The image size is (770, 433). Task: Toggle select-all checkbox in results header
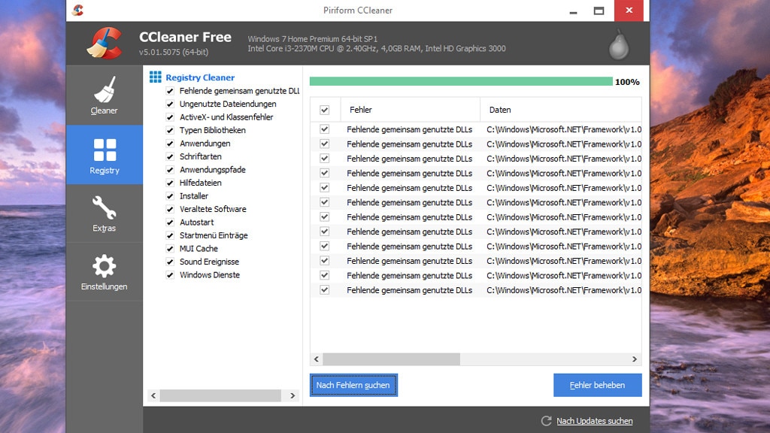(x=324, y=110)
